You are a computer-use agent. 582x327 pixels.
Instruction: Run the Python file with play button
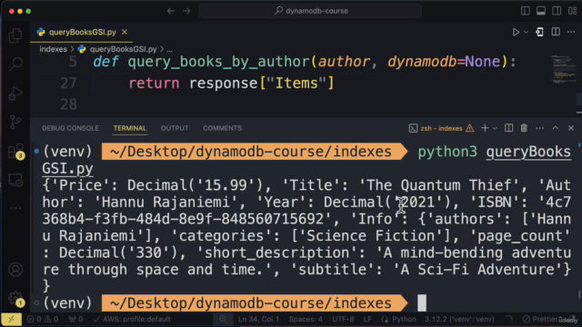[x=516, y=33]
